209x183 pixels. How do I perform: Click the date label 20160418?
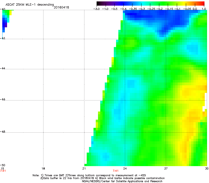click(x=61, y=7)
